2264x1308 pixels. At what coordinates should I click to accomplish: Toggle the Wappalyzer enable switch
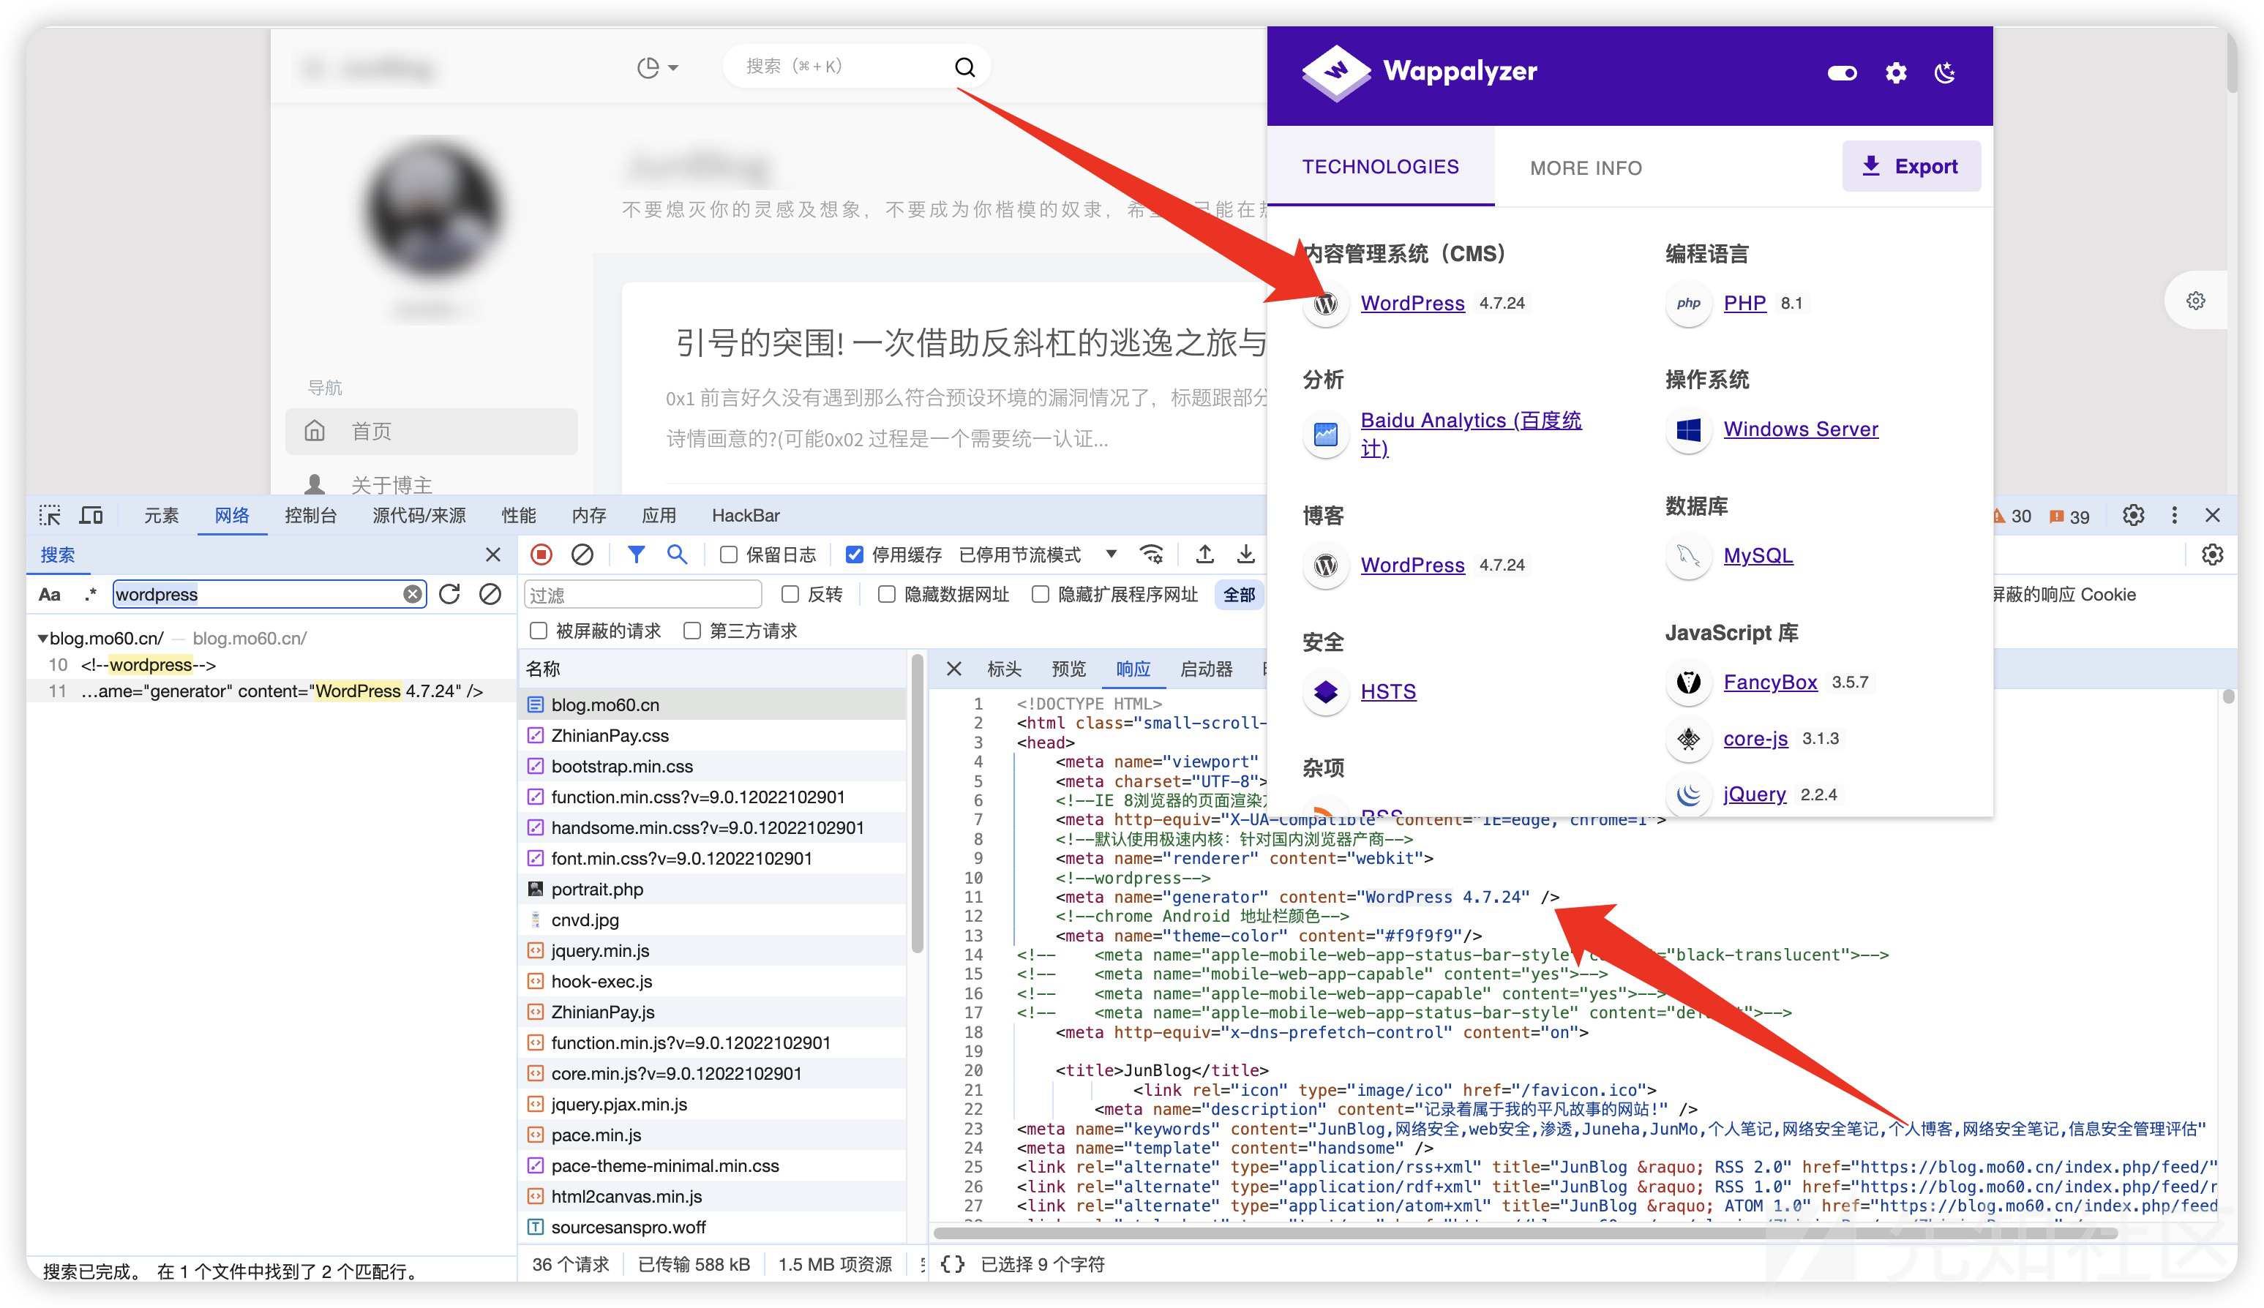click(1842, 72)
